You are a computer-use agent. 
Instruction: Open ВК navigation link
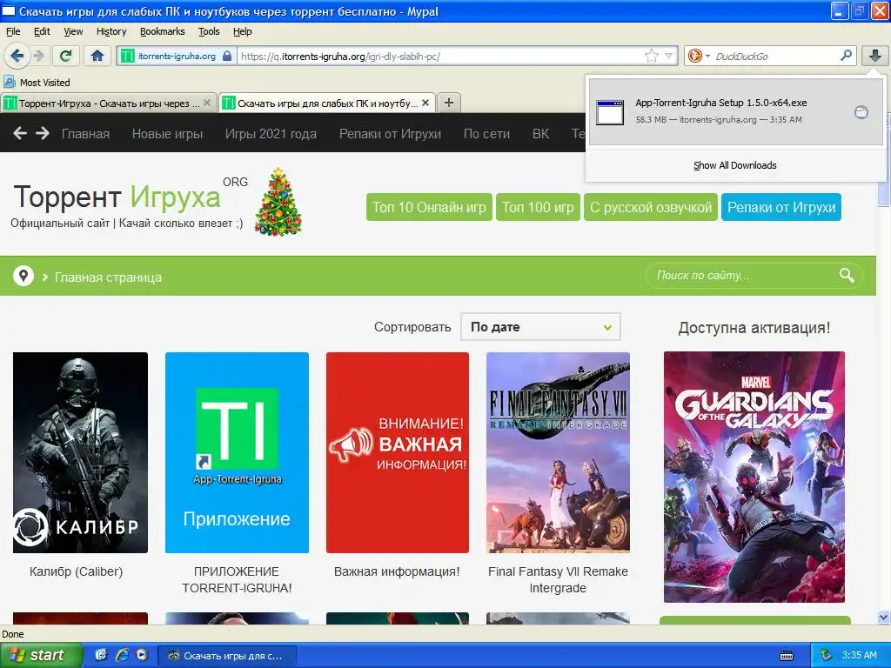point(541,133)
